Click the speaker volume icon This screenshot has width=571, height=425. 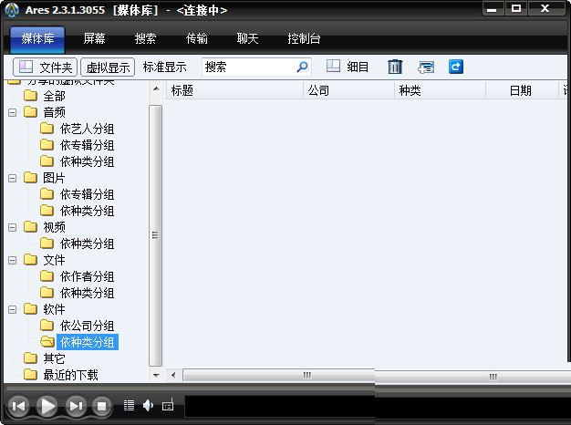tap(148, 405)
